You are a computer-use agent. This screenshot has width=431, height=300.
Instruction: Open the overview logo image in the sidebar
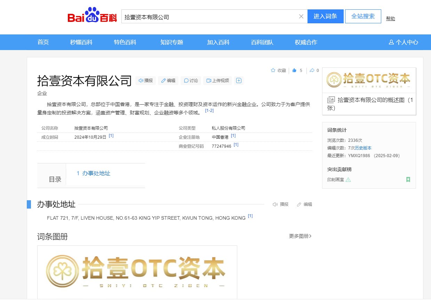369,80
